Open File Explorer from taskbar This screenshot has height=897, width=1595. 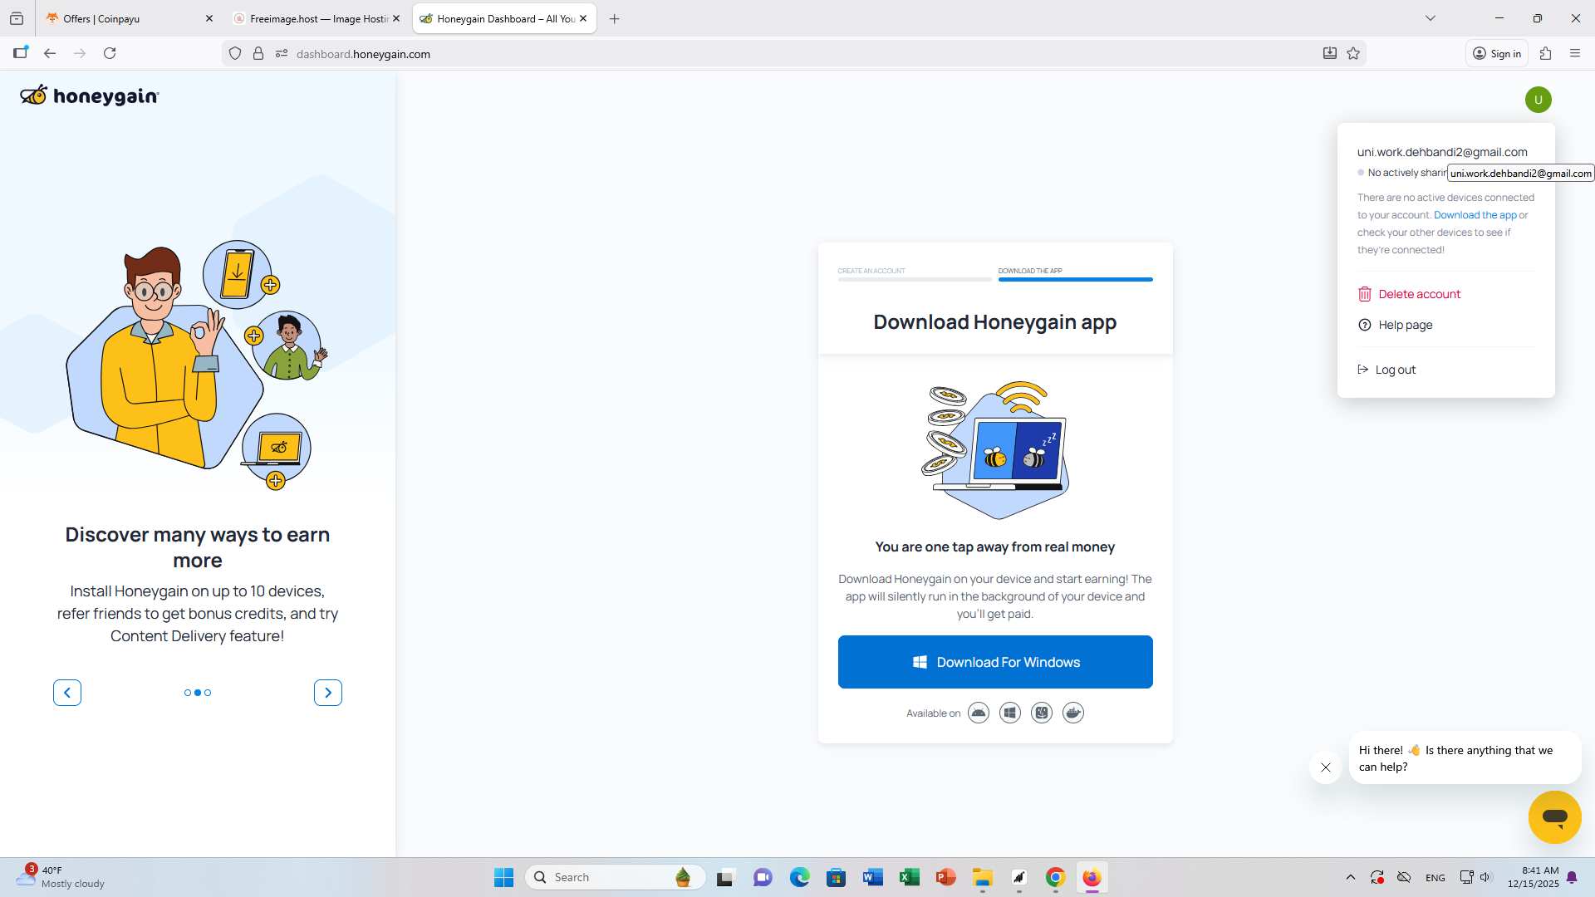[x=982, y=877]
